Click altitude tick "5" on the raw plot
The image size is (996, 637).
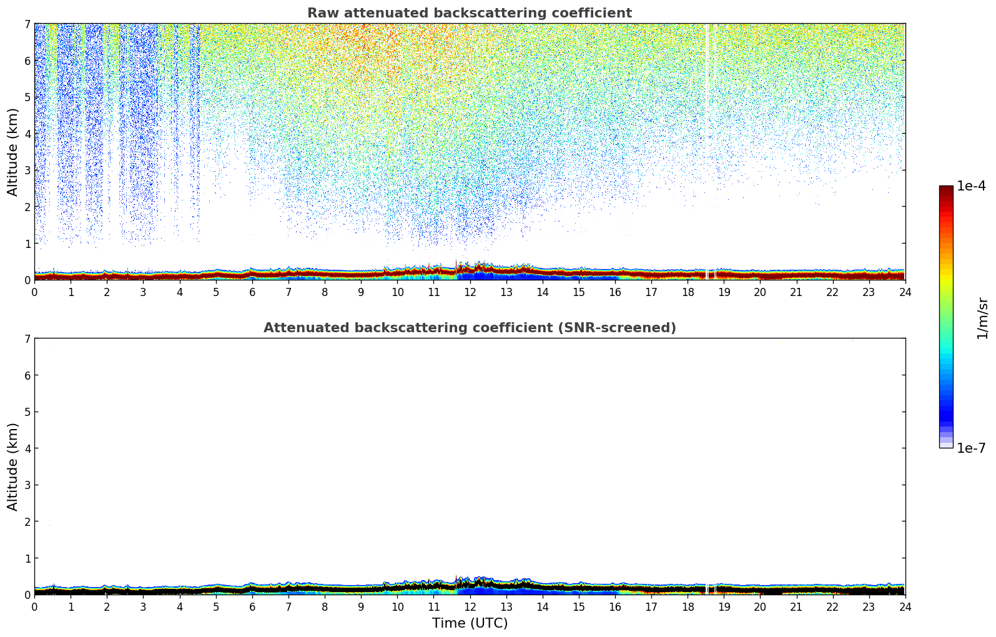click(27, 97)
